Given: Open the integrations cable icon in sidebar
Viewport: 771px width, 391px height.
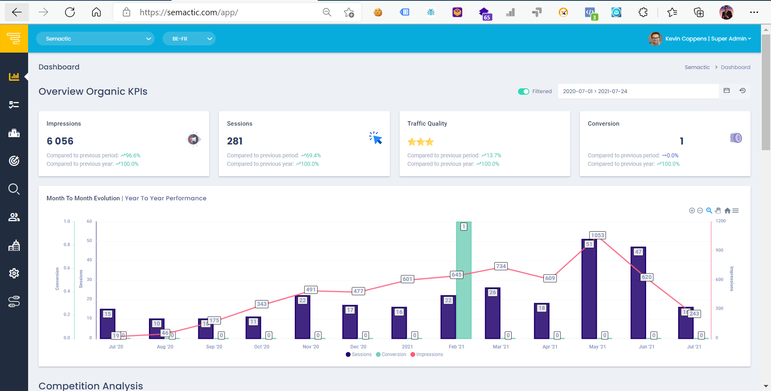Looking at the screenshot, I should pyautogui.click(x=14, y=302).
